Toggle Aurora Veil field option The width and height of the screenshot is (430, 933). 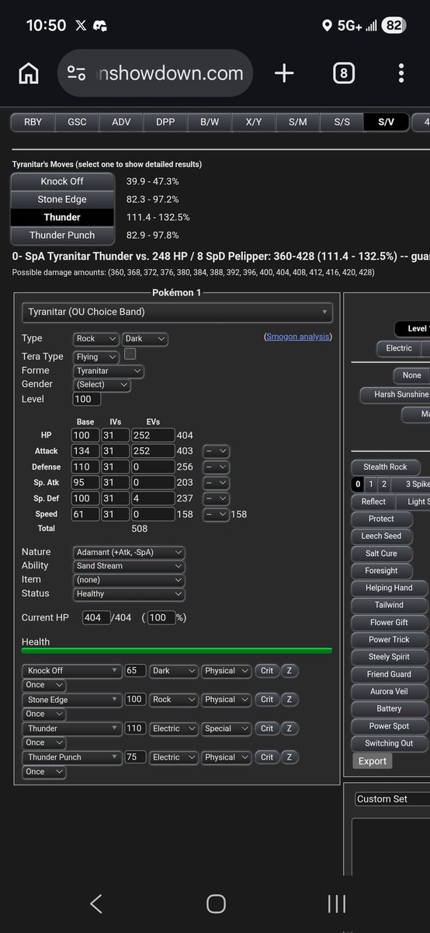click(389, 691)
